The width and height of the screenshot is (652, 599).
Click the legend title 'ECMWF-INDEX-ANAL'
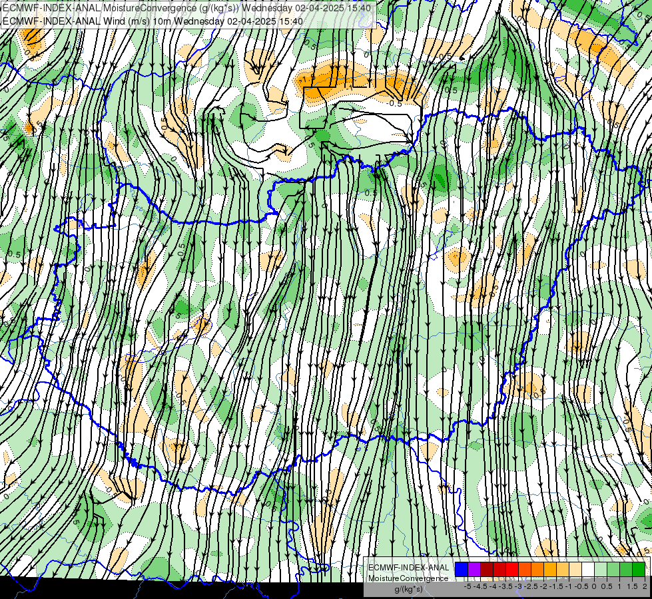408,568
